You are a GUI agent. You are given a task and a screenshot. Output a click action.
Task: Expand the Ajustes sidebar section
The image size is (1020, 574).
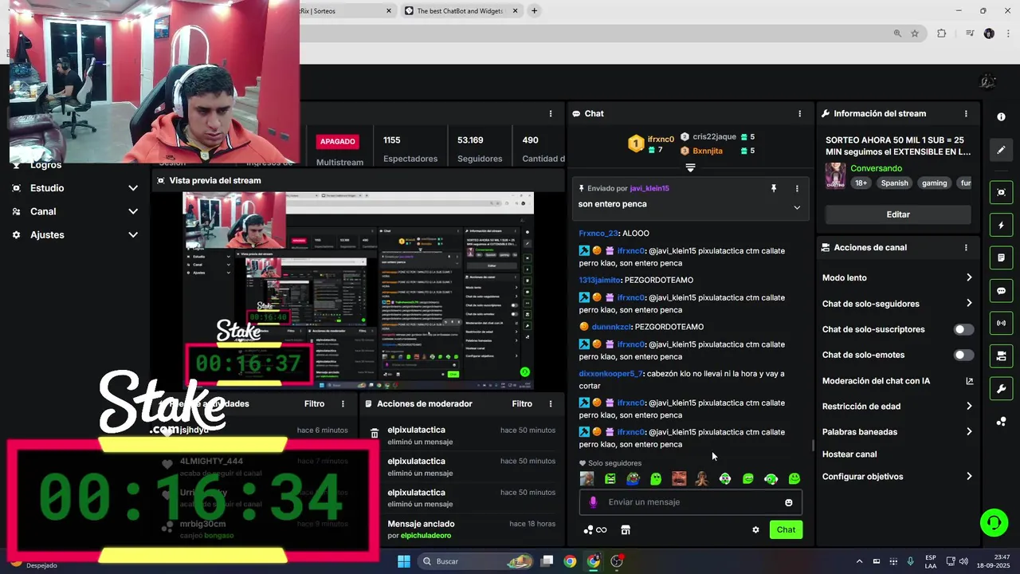[x=76, y=235]
